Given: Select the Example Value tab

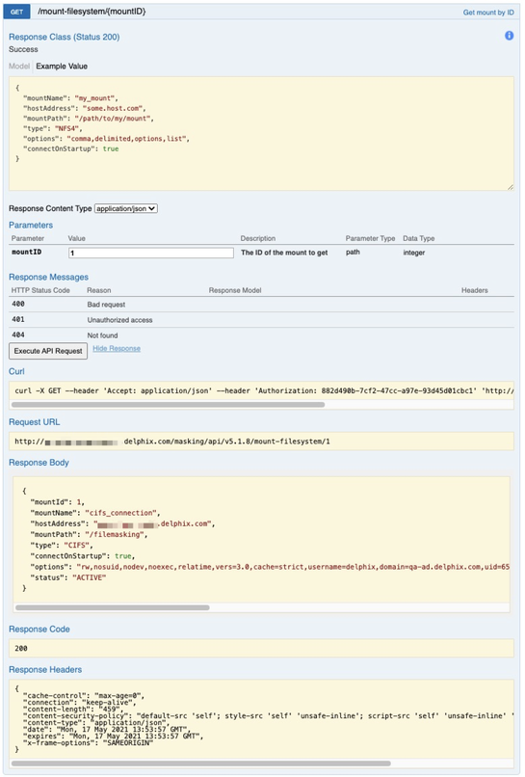Looking at the screenshot, I should click(62, 66).
